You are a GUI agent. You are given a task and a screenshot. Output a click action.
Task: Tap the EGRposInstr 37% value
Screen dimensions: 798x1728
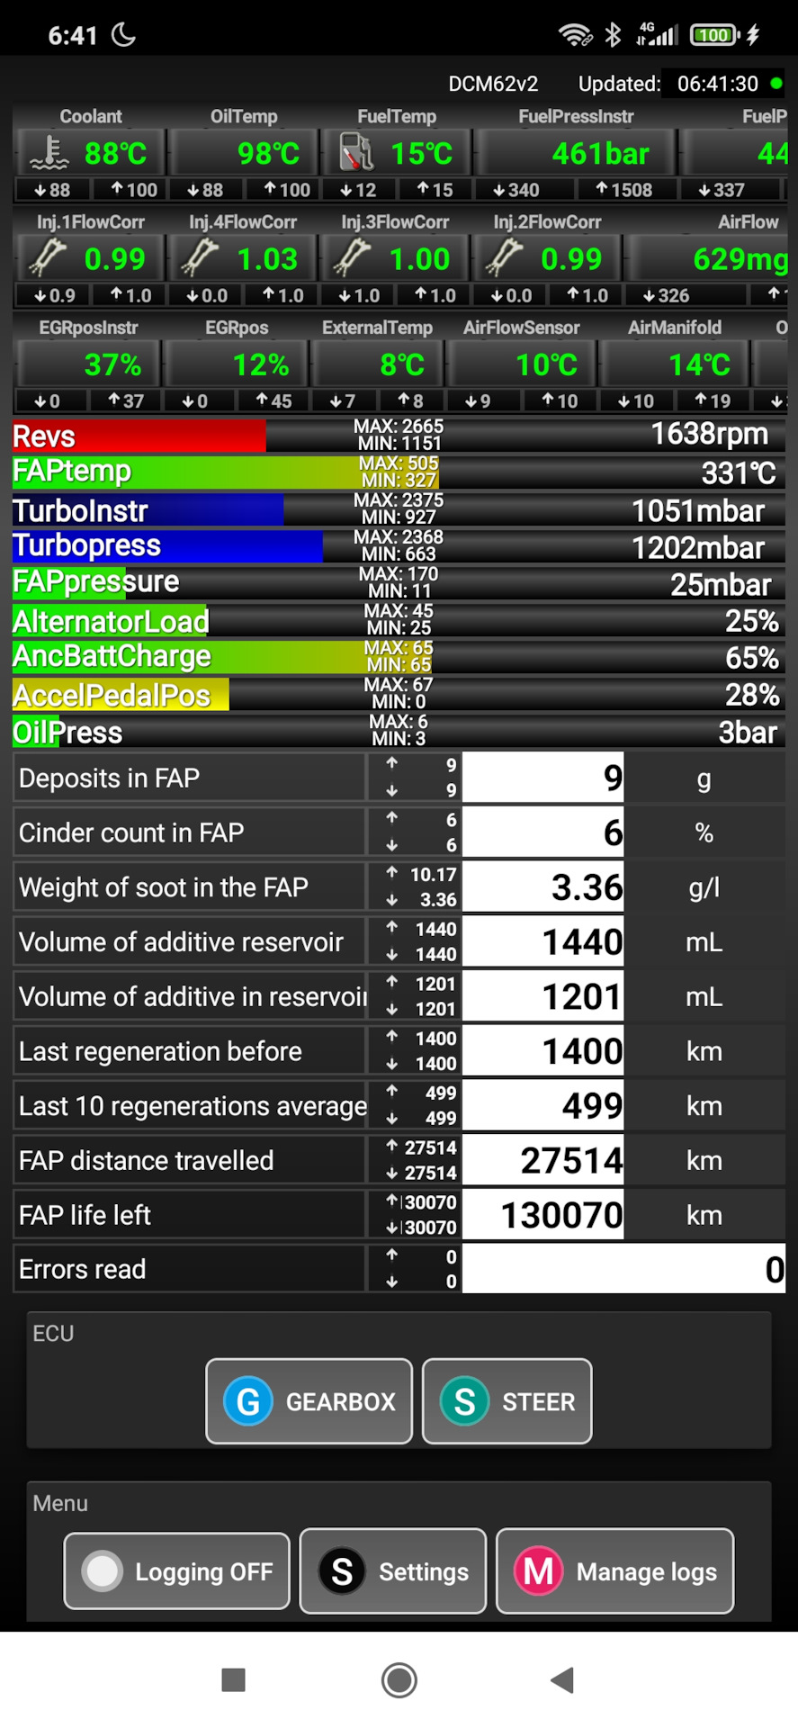(x=112, y=364)
